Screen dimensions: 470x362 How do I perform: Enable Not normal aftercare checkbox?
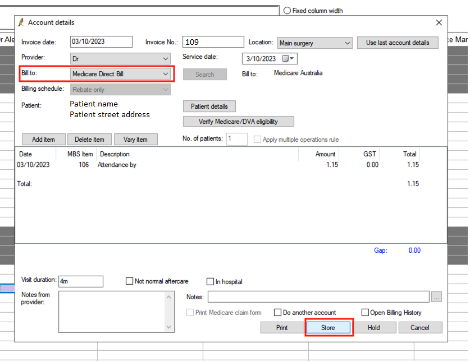tap(130, 281)
